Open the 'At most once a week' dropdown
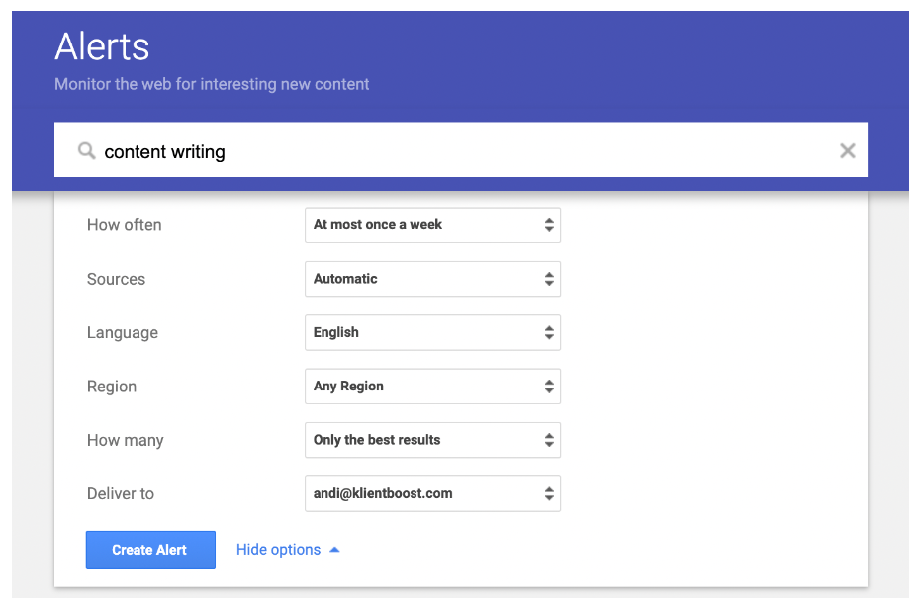This screenshot has height=603, width=923. (432, 225)
